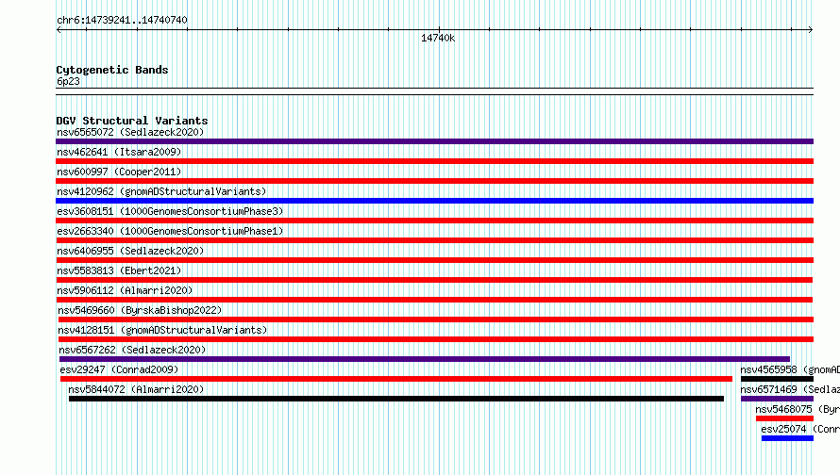
Task: Click the nsv6565072 (Sedlazeck2020) variant label
Action: tap(130, 132)
